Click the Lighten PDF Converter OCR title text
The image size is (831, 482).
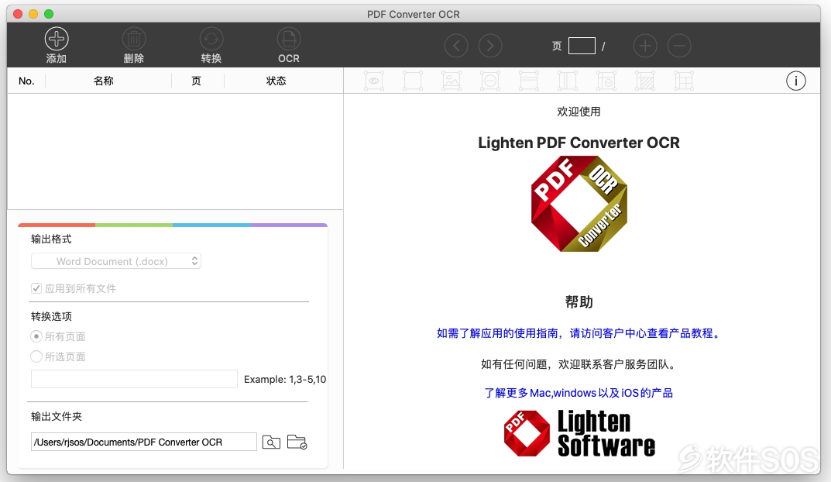[x=579, y=143]
